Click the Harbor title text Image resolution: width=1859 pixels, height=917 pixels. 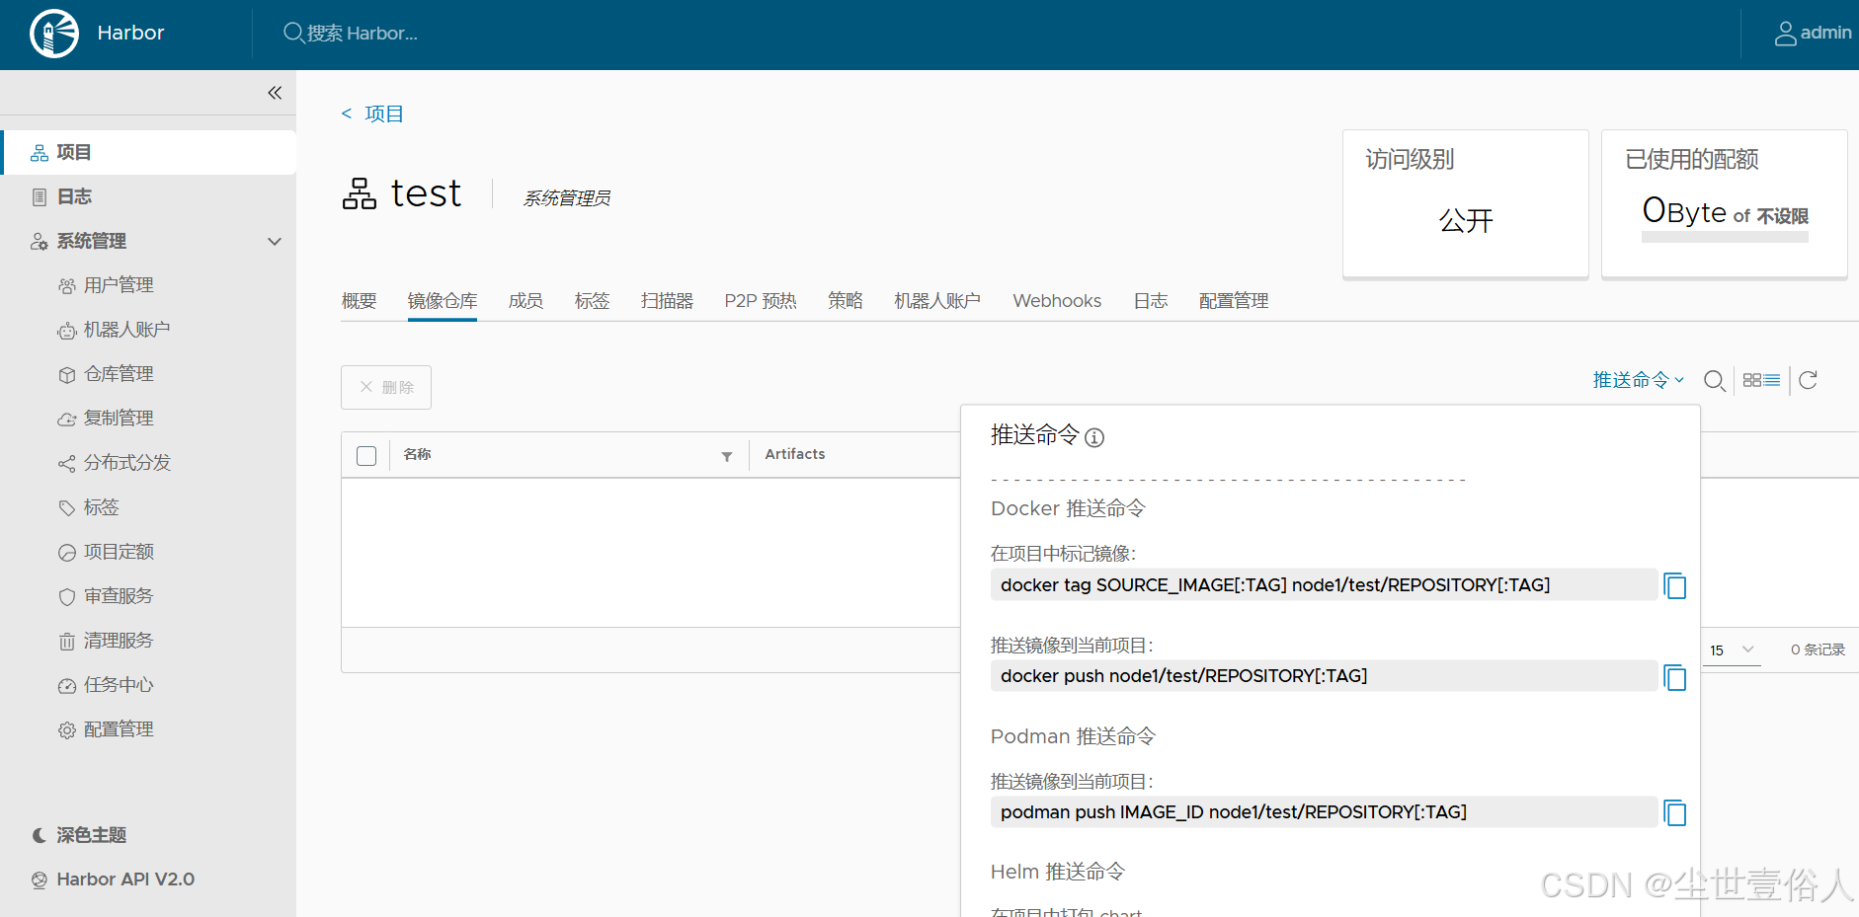pos(130,33)
